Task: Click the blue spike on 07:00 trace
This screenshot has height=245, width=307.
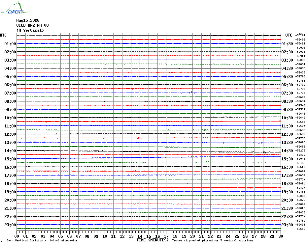Action: tap(191, 92)
